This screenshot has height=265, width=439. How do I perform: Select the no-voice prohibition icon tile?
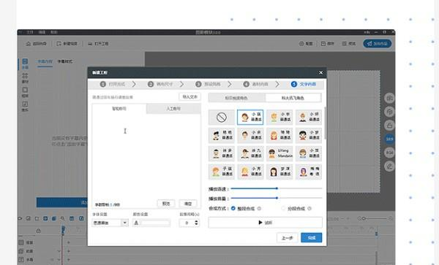[222, 118]
